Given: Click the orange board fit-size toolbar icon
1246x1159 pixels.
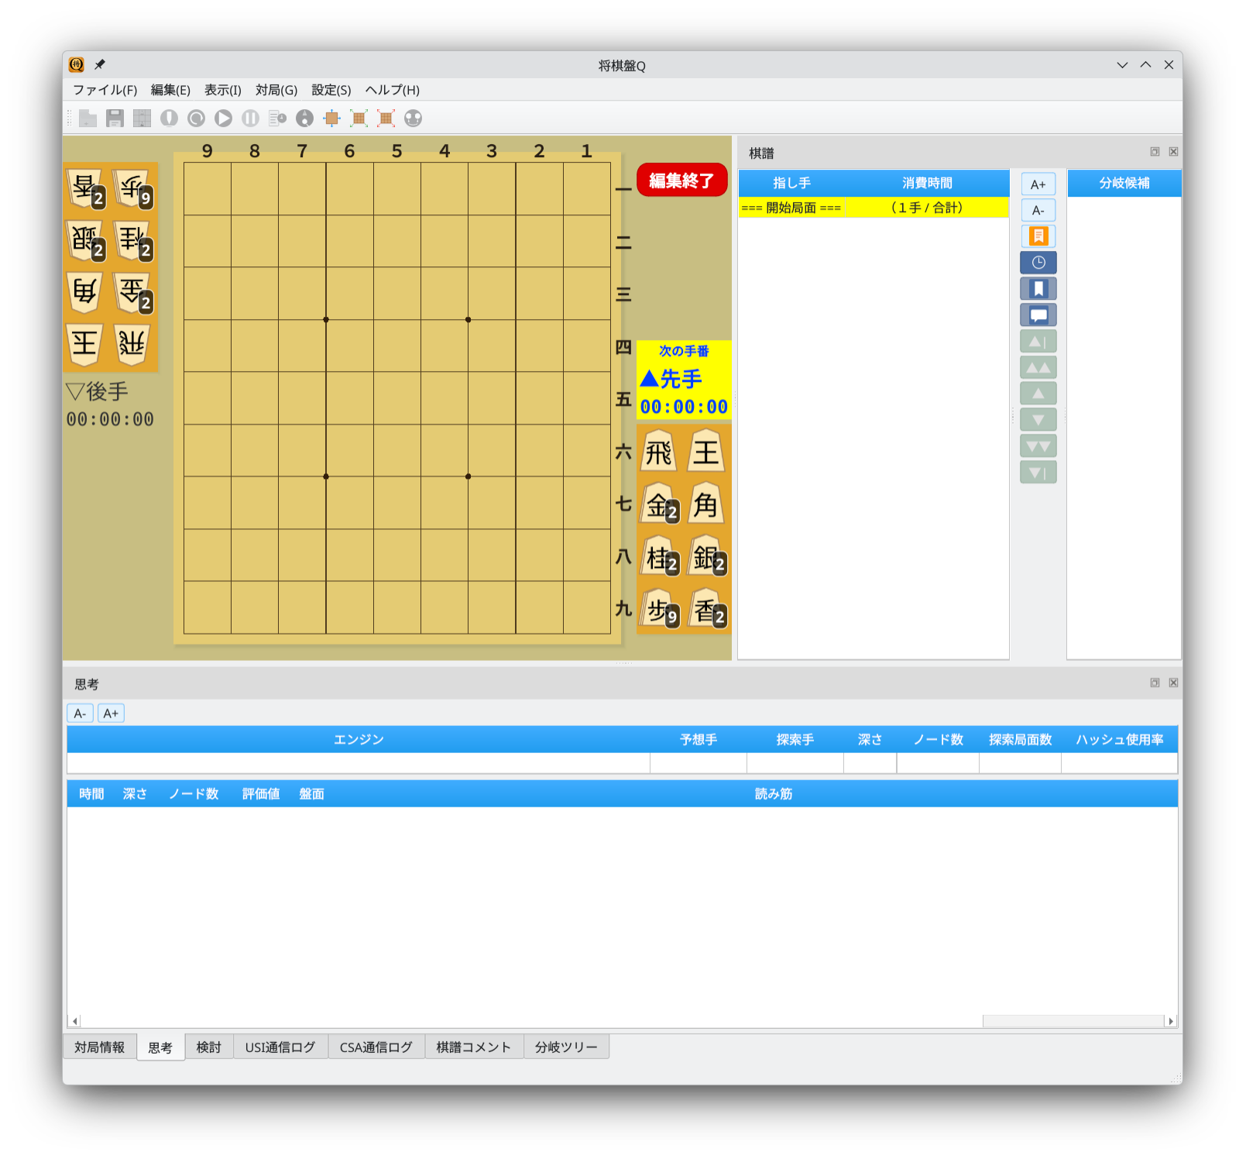Looking at the screenshot, I should (x=331, y=119).
